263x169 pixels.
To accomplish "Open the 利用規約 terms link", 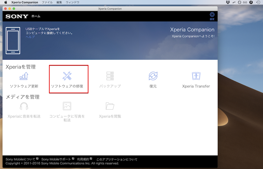I will [83, 159].
